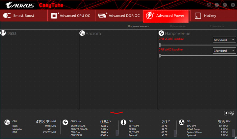
Task: Click the 4198.99 MHZ CPU frequency value
Action: (x=46, y=122)
